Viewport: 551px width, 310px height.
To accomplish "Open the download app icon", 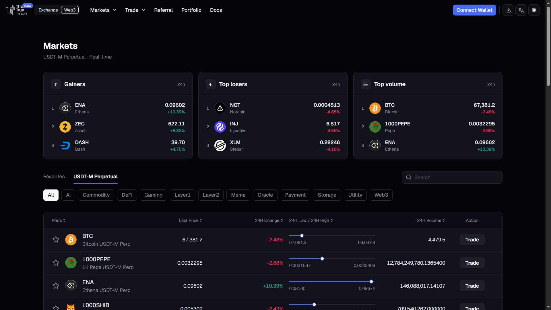I will (x=508, y=10).
